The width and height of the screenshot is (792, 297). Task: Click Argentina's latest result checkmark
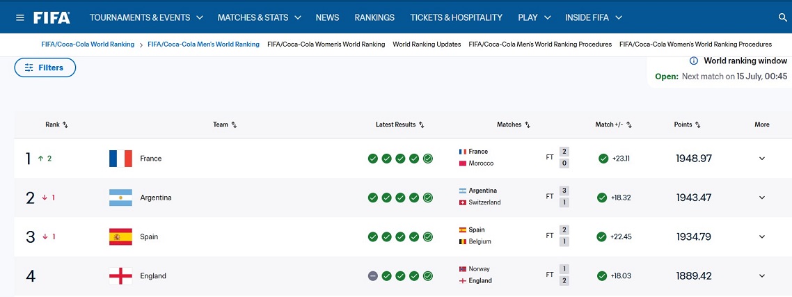point(428,198)
